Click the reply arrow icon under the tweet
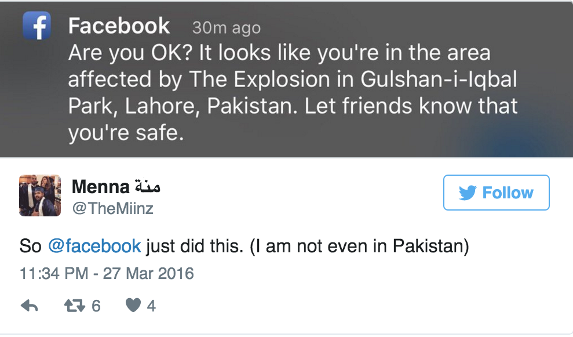 (29, 306)
